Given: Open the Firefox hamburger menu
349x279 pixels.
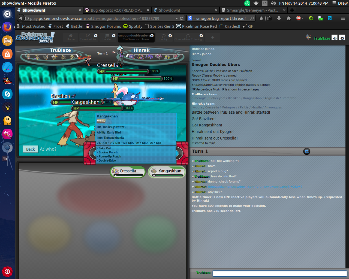Looking at the screenshot, I should click(x=343, y=18).
